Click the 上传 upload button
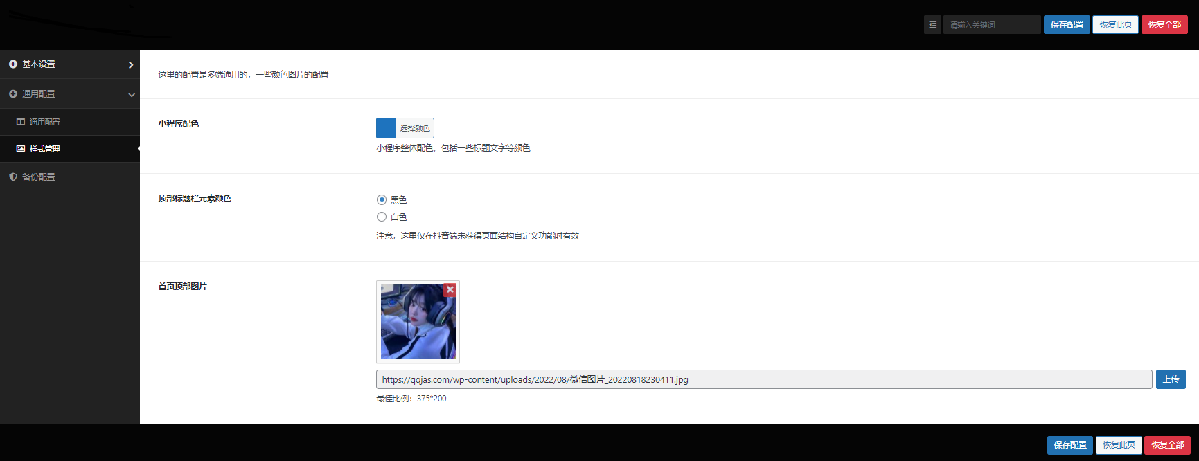The width and height of the screenshot is (1199, 461). [x=1171, y=379]
